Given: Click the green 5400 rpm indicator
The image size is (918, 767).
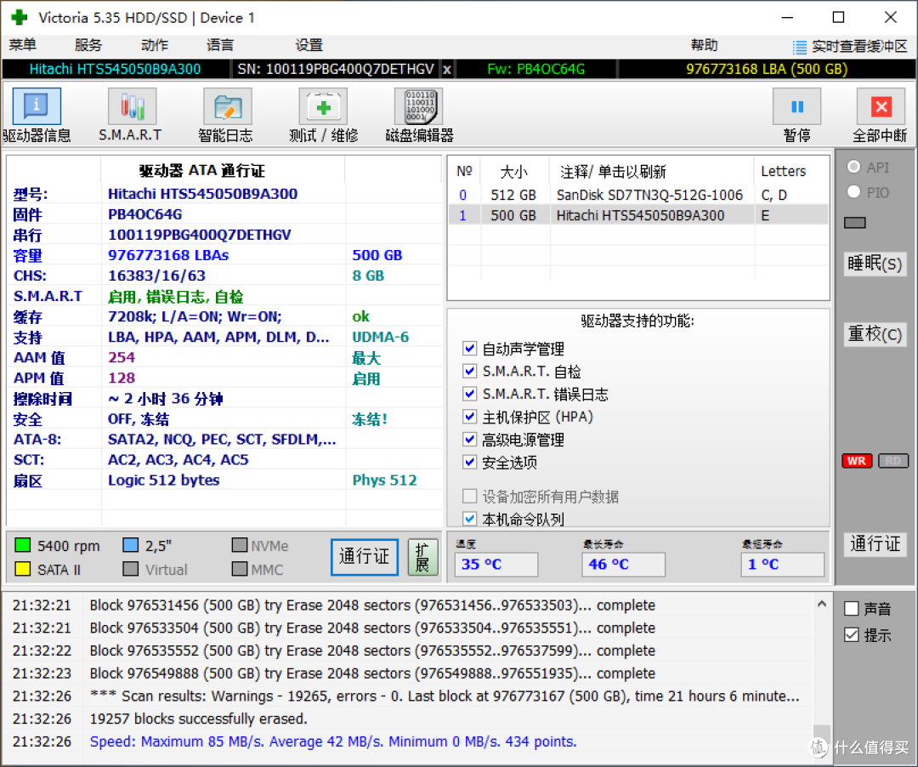Looking at the screenshot, I should click(x=22, y=545).
